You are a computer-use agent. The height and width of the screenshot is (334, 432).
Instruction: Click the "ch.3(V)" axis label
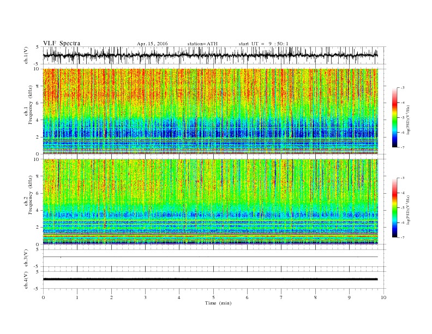click(26, 258)
